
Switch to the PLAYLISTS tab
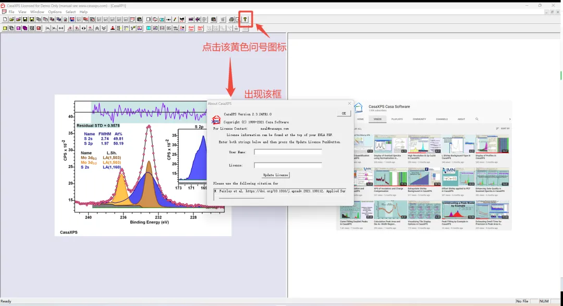(397, 119)
